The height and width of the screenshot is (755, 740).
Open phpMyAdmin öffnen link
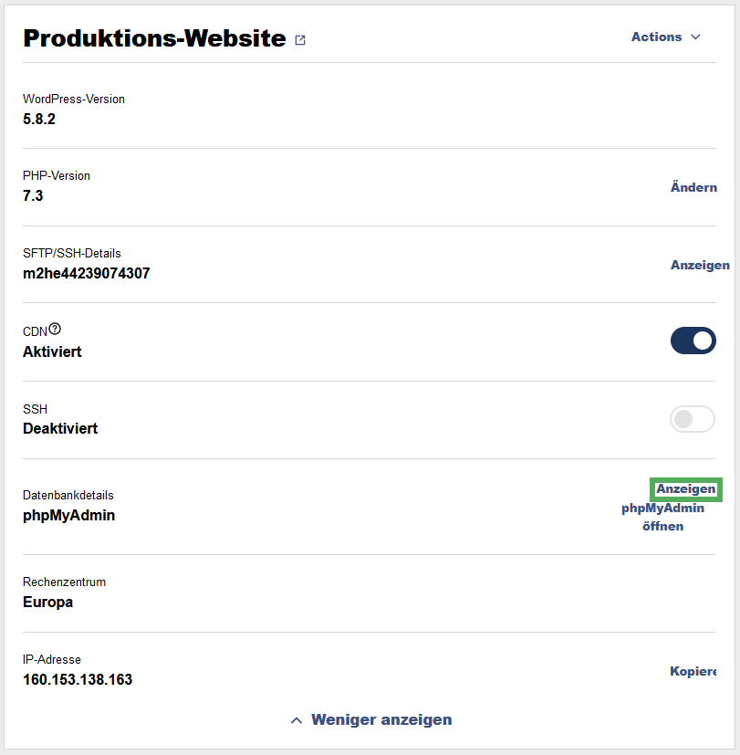point(662,517)
